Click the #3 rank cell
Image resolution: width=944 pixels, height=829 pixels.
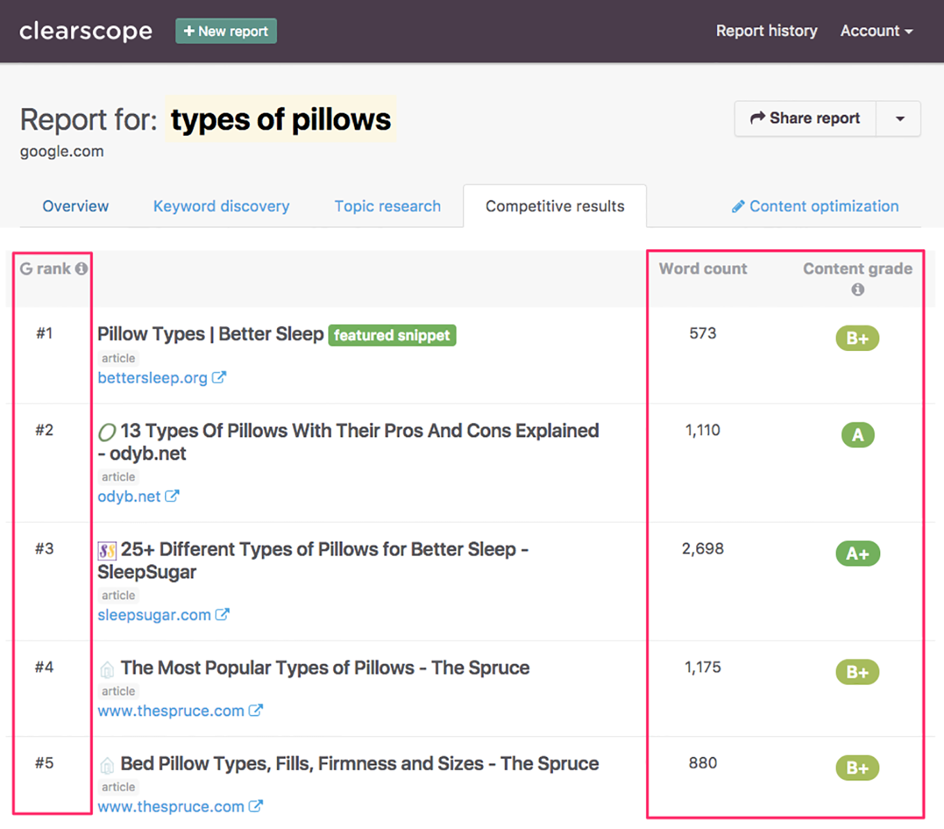44,549
